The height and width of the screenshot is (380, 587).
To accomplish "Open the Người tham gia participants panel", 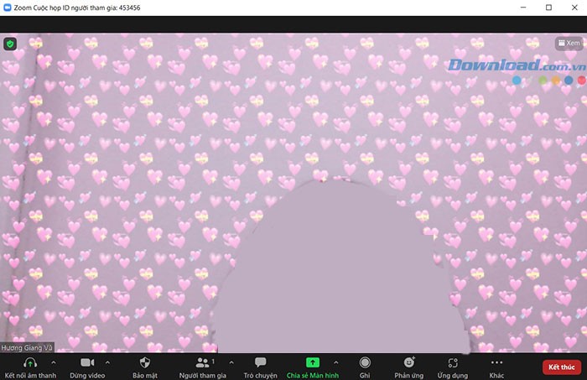I will (202, 362).
